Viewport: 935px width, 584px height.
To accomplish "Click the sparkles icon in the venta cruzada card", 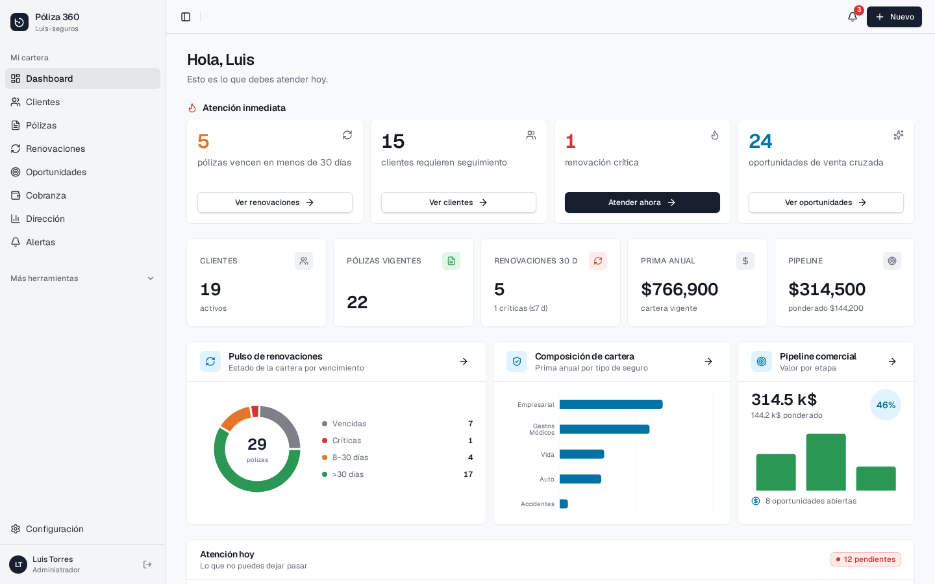I will click(x=899, y=135).
